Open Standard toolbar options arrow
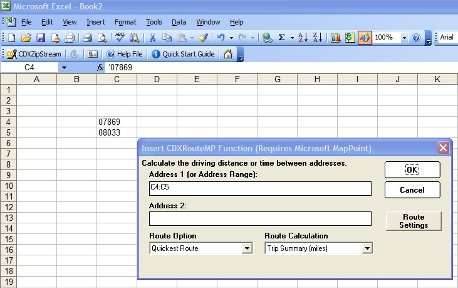Viewport: 458px width, 288px height. [428, 38]
